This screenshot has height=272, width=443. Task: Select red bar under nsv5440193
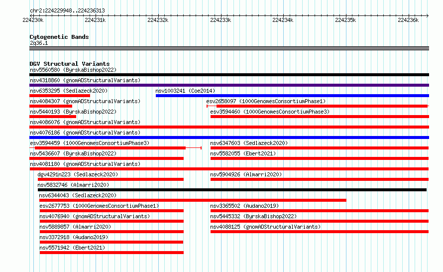click(x=53, y=117)
